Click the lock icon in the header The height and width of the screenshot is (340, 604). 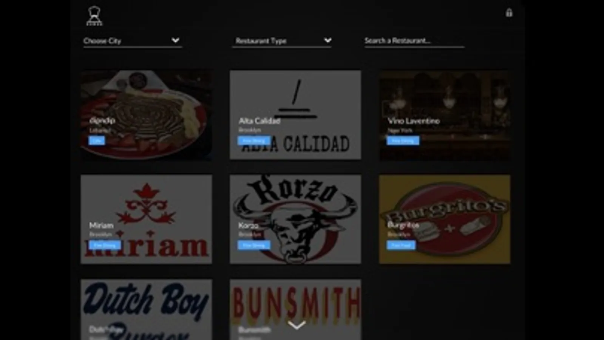click(509, 12)
